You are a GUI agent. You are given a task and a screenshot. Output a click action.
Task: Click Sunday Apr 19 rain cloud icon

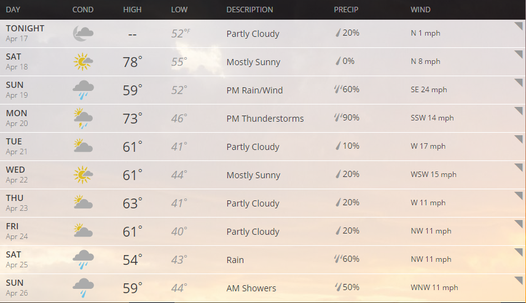click(83, 90)
